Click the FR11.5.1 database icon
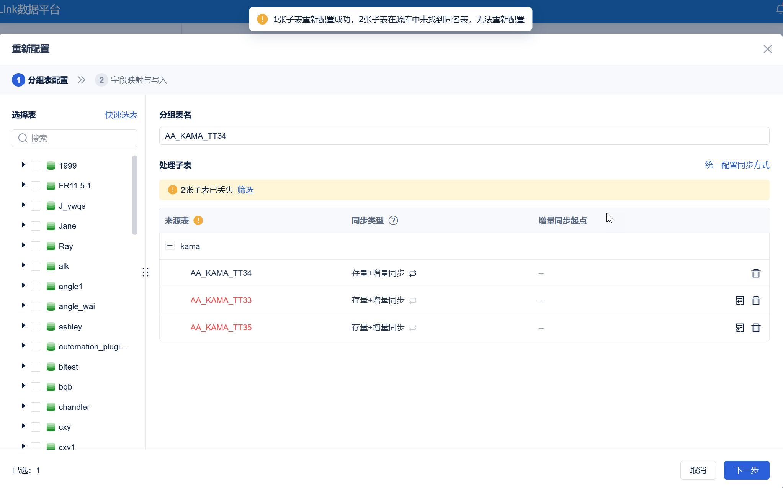This screenshot has height=488, width=783. (x=51, y=186)
